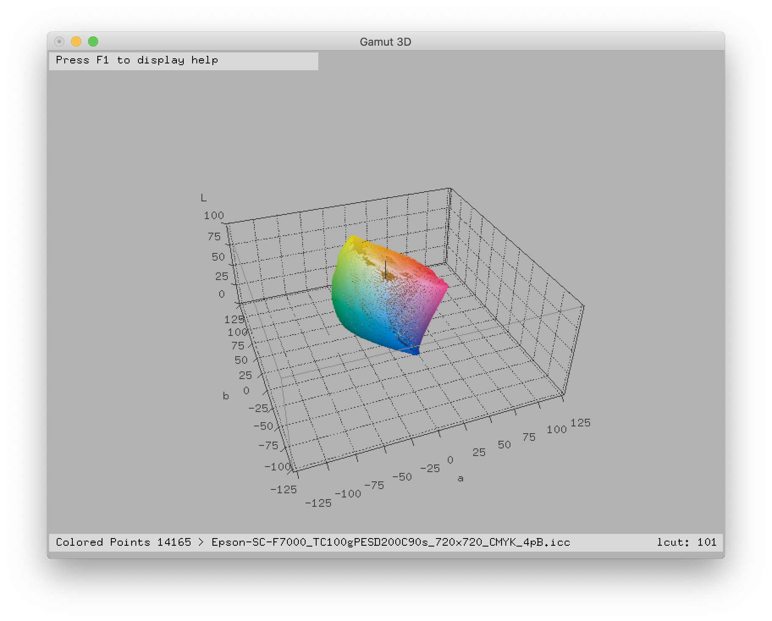Screen dimensions: 772x621
Task: Click the yellow minimize window button
Action: [x=76, y=41]
